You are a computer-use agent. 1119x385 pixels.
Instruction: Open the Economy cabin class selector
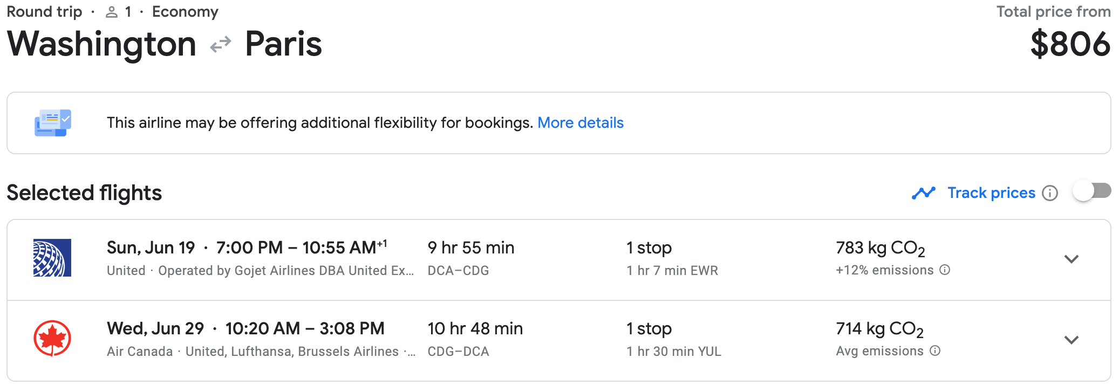click(x=185, y=11)
